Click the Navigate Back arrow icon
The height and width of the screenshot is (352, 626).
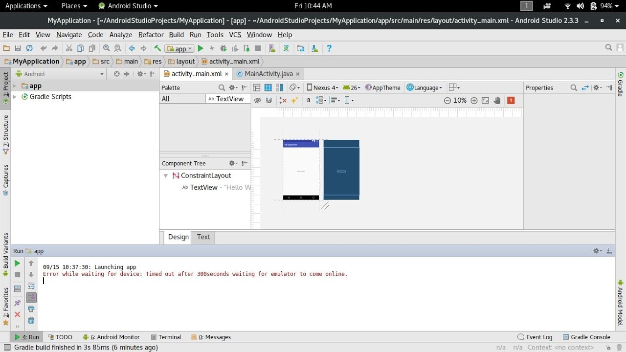click(x=132, y=48)
